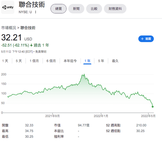Click the 殖利率 label
This screenshot has width=162, height=141.
click(59, 137)
